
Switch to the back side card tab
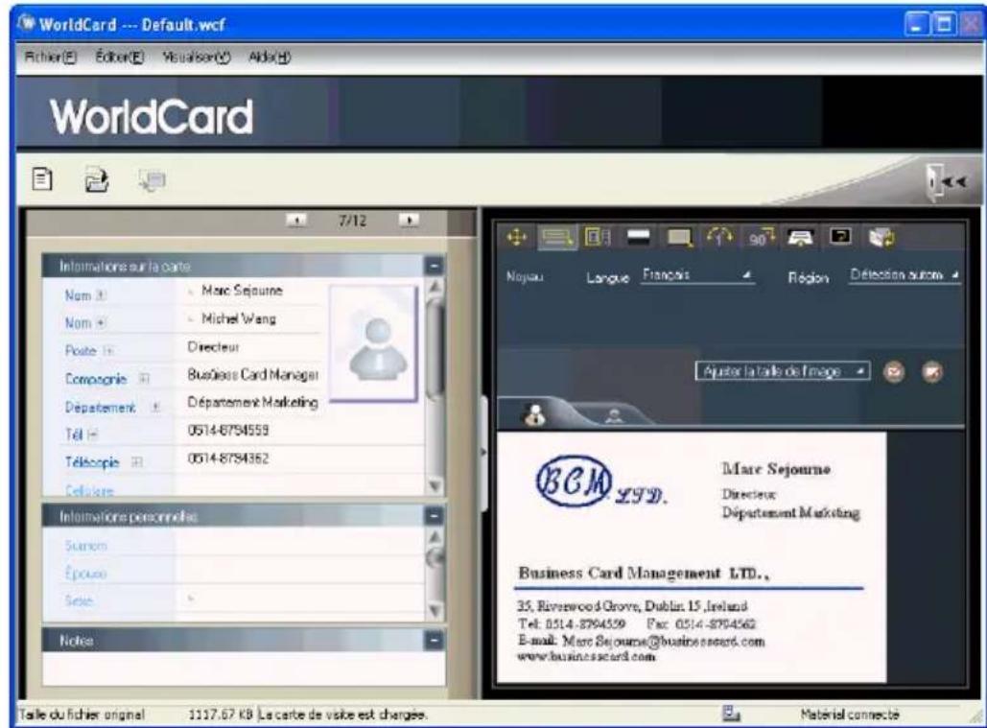[x=614, y=416]
